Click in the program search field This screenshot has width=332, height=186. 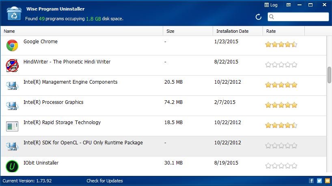coord(301,17)
